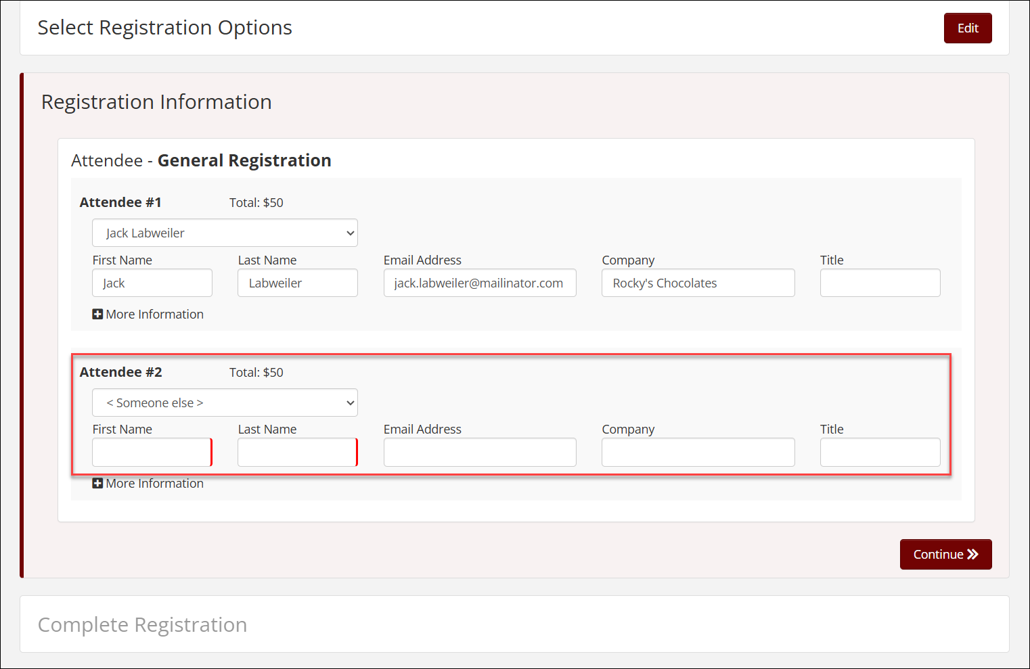
Task: Click the Complete Registration section header
Action: pos(142,624)
